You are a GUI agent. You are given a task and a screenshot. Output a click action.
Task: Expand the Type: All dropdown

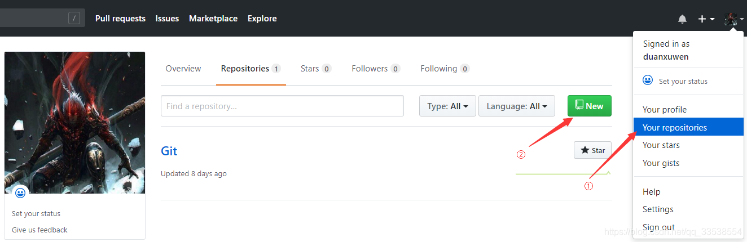[x=447, y=106]
